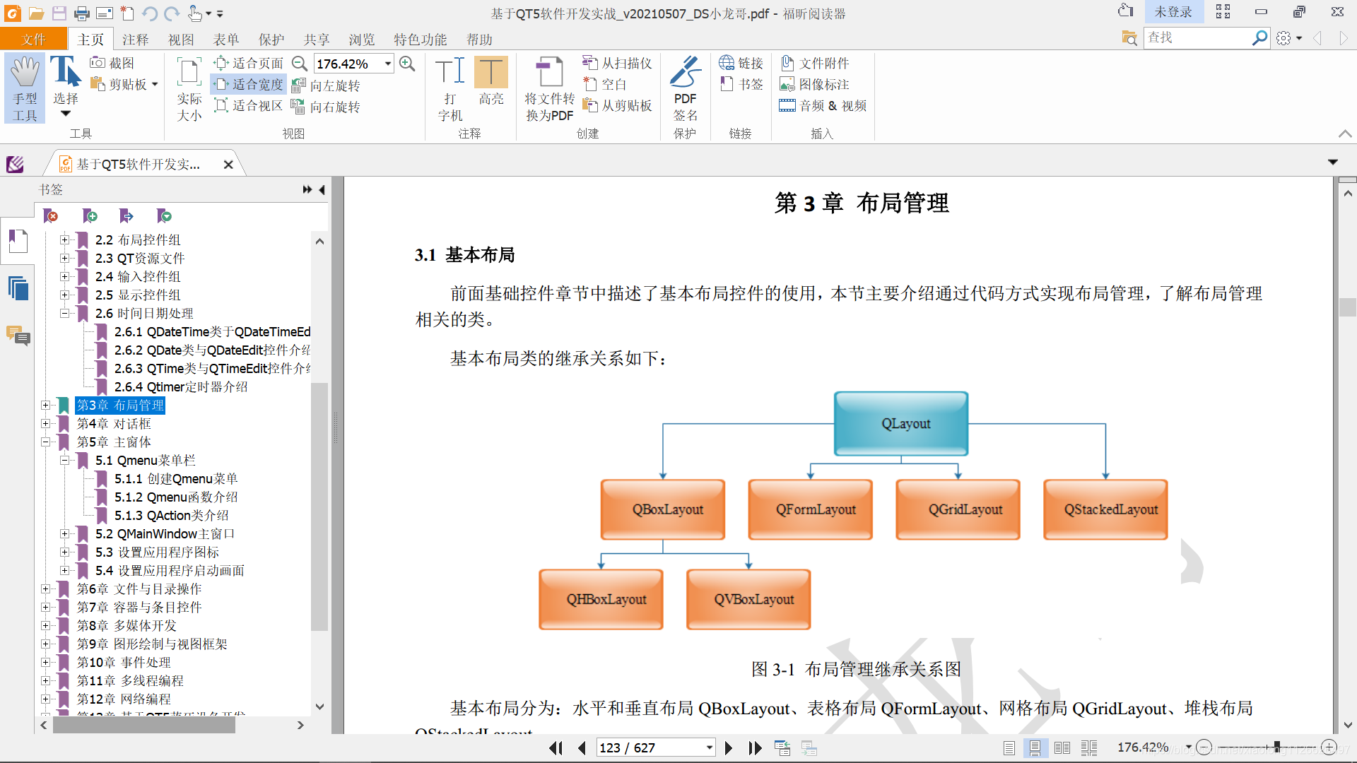
Task: Go to the next page arrow
Action: tap(729, 747)
